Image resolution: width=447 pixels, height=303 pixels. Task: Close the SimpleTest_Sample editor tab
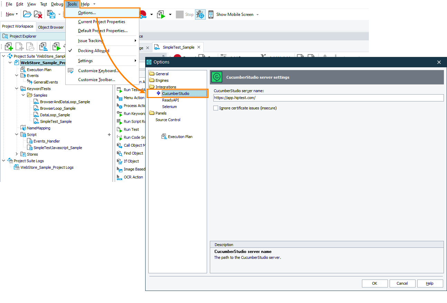(198, 48)
